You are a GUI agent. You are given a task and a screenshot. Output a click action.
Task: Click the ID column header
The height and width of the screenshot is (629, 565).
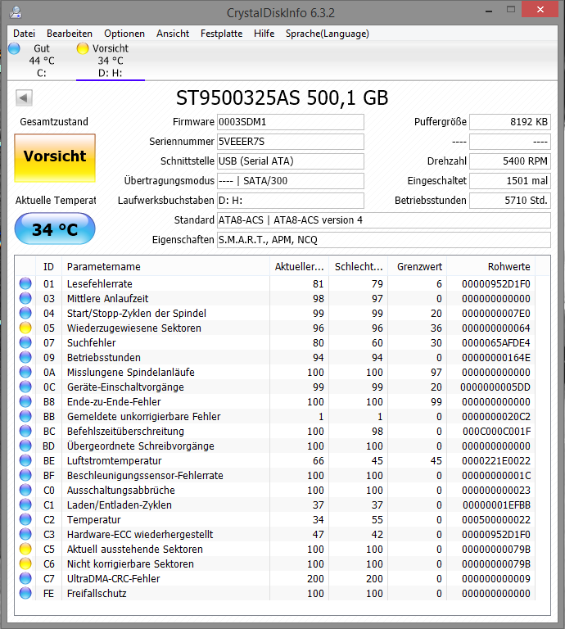[x=48, y=267]
